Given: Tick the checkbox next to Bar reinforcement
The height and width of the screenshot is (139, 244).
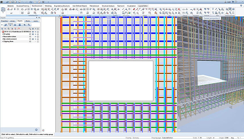Looking at the screenshot, I should (x=38, y=39).
